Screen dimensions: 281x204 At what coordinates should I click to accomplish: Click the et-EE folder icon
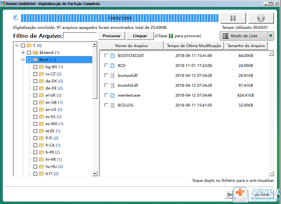pyautogui.click(x=42, y=131)
